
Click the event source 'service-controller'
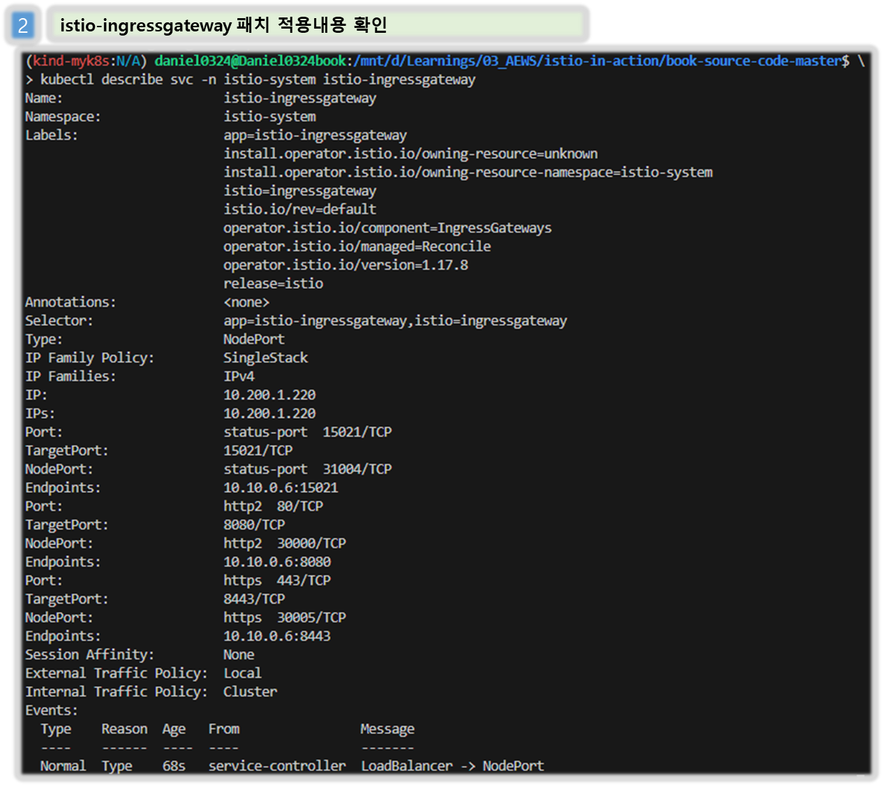coord(277,766)
